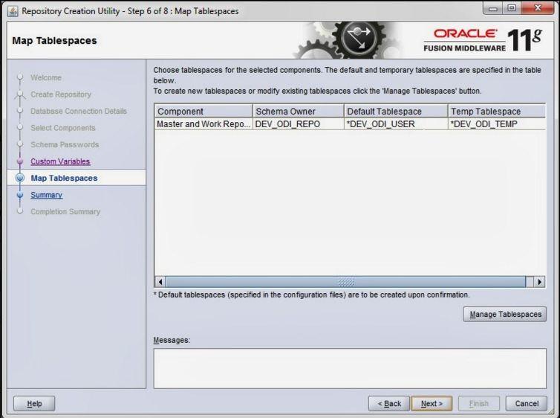Click the Map Tablespaces step bullet icon
The image size is (560, 418).
pyautogui.click(x=20, y=178)
